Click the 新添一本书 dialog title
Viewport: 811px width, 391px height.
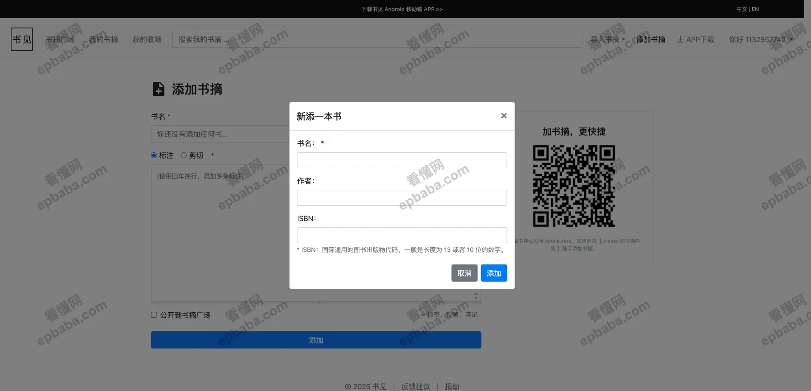319,116
